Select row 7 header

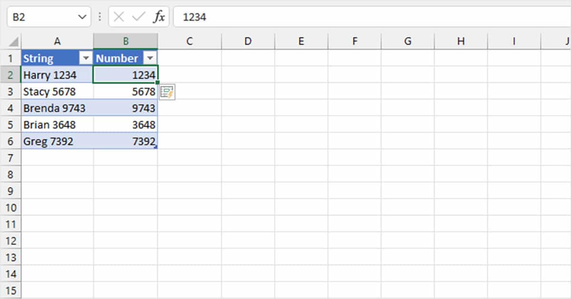point(10,158)
